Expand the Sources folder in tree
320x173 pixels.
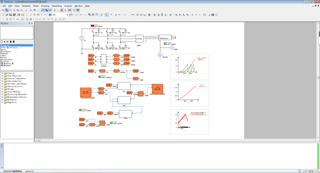click(2, 73)
